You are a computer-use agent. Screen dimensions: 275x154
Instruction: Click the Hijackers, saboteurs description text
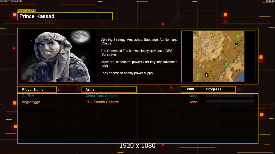139,64
